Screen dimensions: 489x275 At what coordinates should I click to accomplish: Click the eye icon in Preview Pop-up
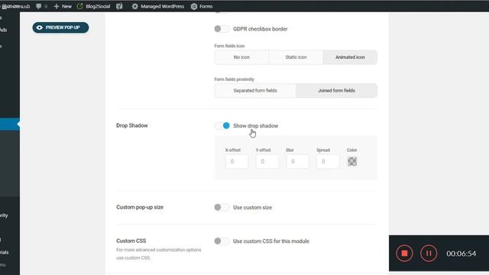(39, 27)
